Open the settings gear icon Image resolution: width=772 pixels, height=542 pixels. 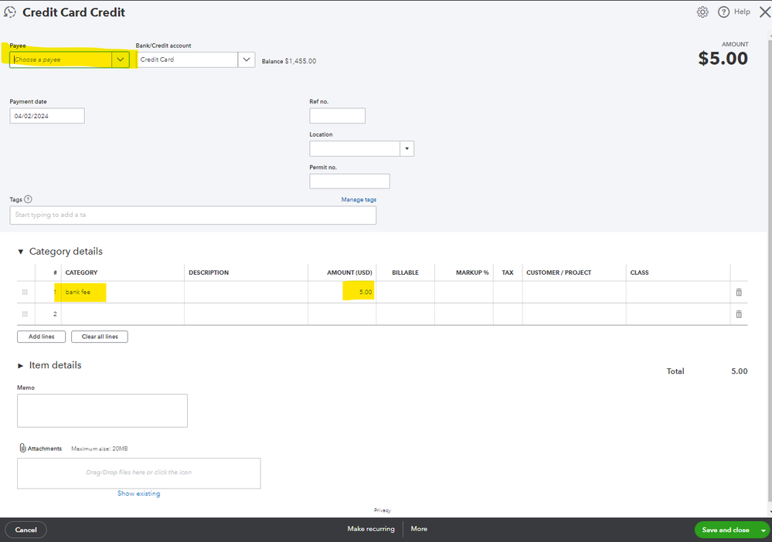click(702, 12)
